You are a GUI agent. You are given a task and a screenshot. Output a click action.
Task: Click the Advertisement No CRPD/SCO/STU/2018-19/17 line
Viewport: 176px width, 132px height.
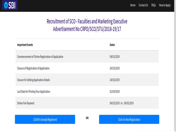click(x=87, y=29)
